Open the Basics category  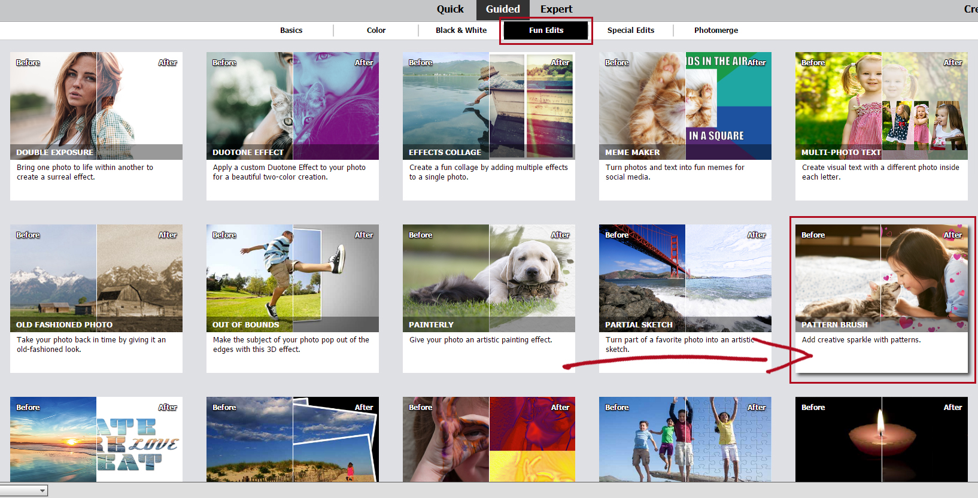coord(291,30)
